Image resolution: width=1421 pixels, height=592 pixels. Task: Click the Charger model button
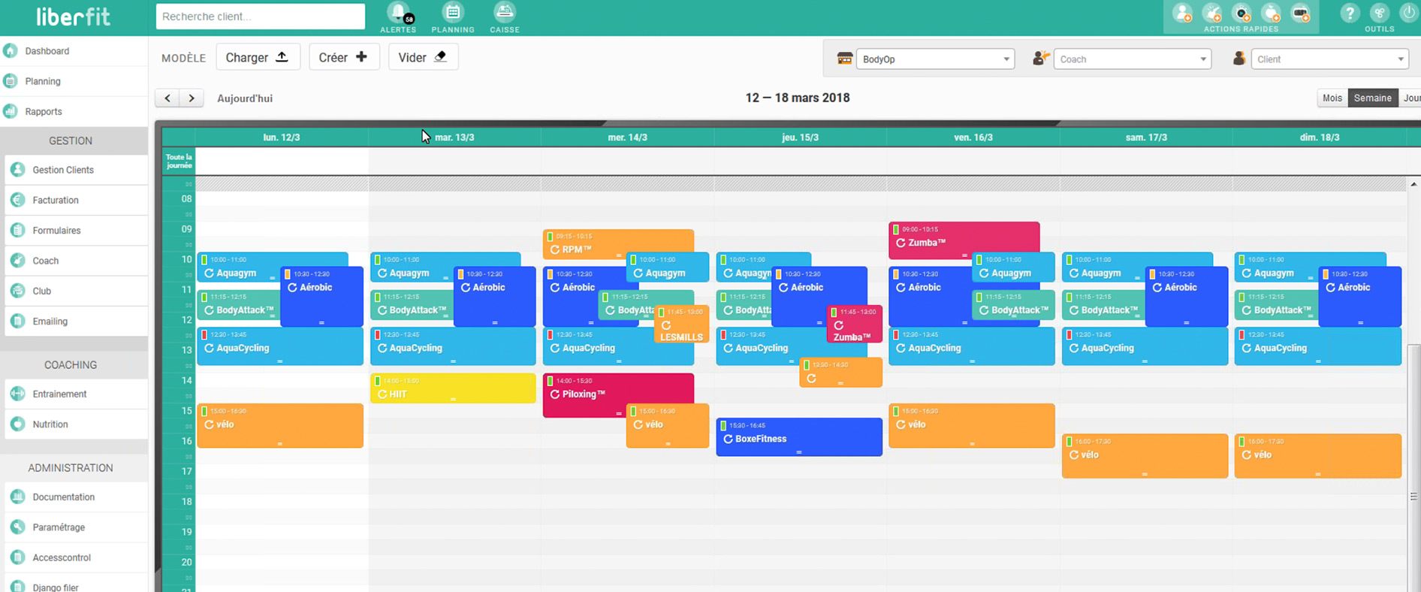(x=258, y=58)
